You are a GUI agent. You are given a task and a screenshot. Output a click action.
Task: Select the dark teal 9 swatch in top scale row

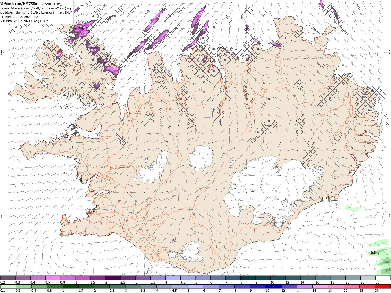click(263, 278)
